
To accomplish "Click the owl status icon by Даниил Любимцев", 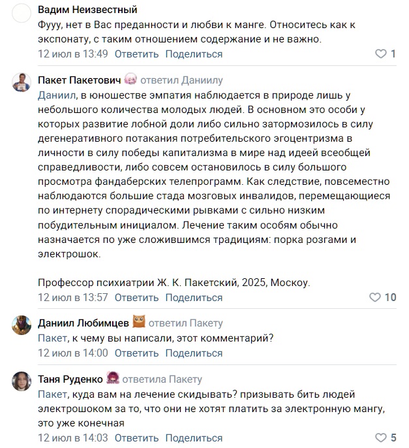I will tap(139, 322).
